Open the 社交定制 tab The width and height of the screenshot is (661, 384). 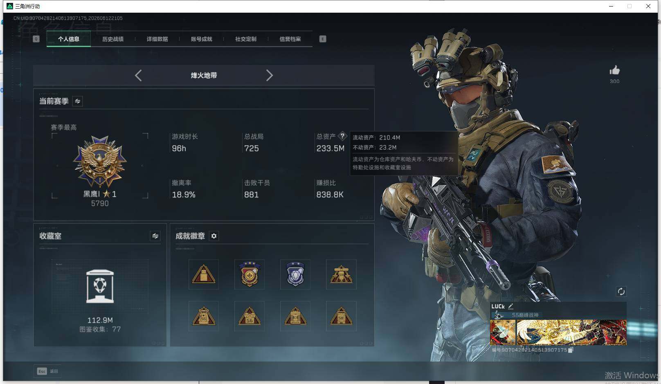click(x=245, y=39)
